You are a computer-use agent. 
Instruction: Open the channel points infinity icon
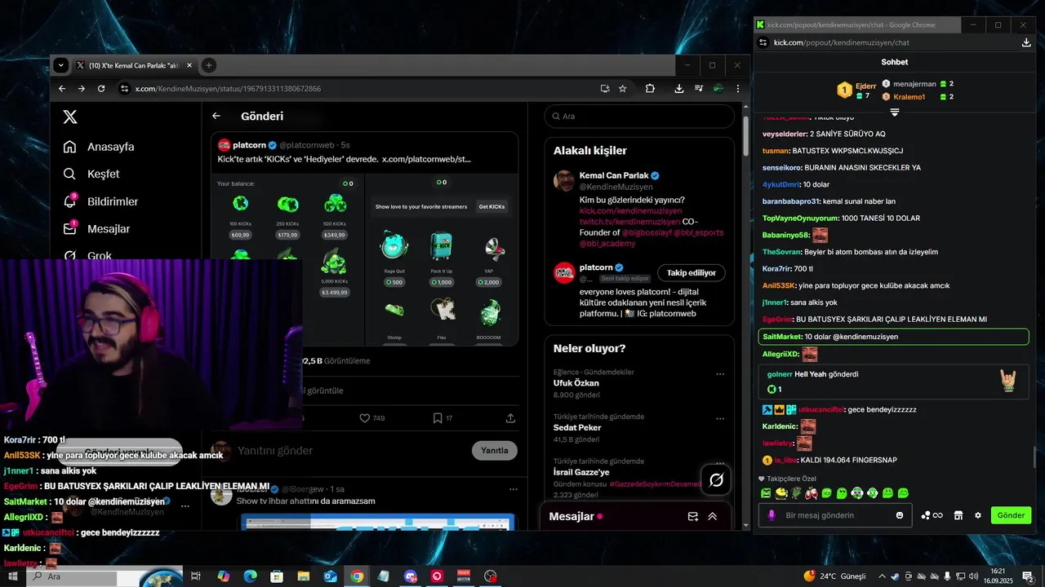932,515
